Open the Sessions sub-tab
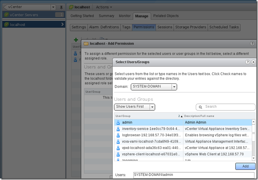 point(165,27)
